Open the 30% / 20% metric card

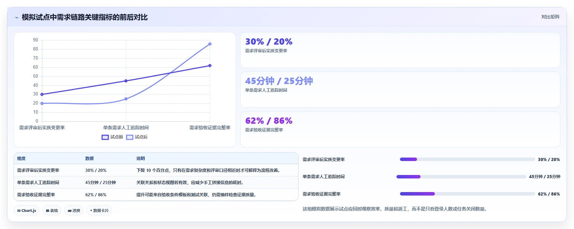tap(400, 50)
